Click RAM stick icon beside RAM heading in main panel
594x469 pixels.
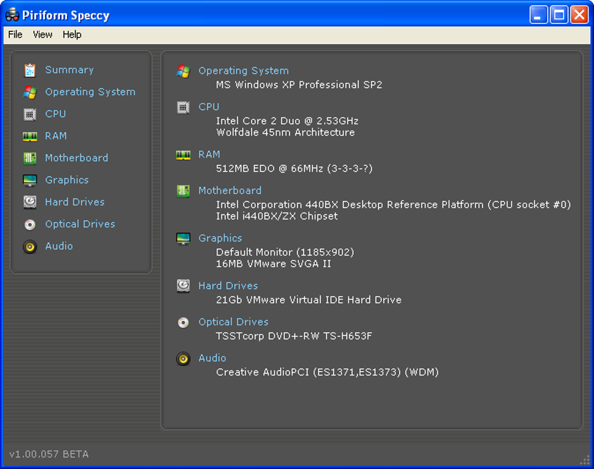(x=183, y=155)
